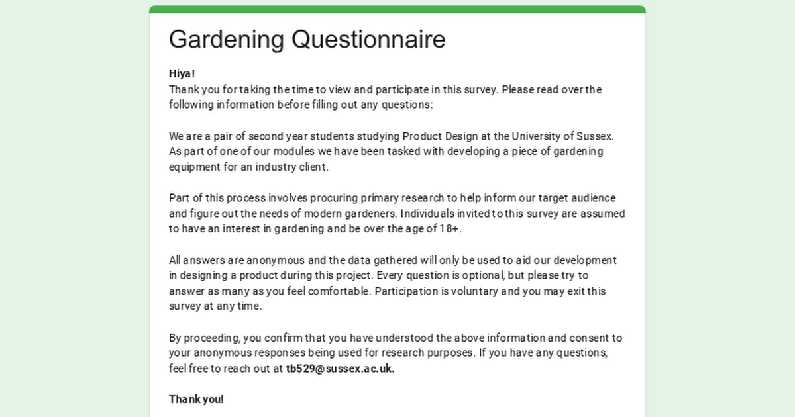Click the tb529@sussex.ac.uk email address

(x=340, y=369)
